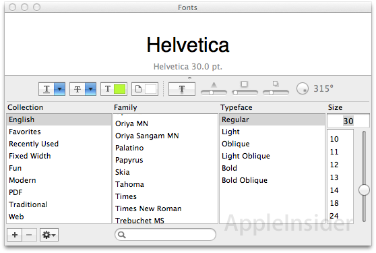Select the Bold Oblique typeface
This screenshot has height=253, width=376.
[272, 180]
